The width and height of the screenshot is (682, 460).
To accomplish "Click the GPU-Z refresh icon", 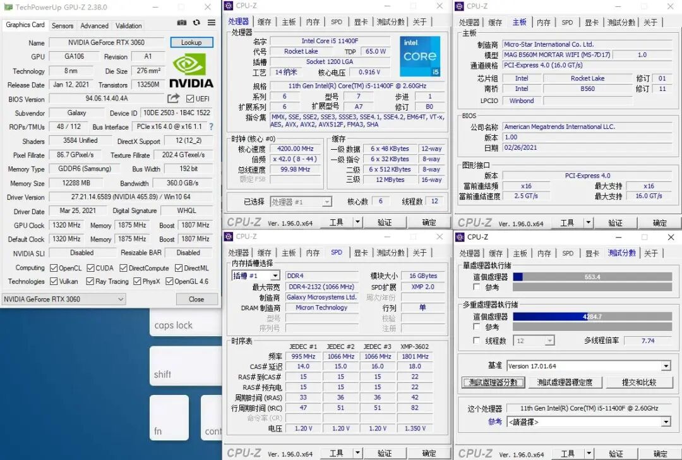I will (196, 23).
